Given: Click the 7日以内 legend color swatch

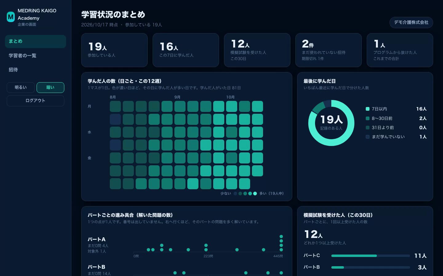Looking at the screenshot, I should coord(367,109).
